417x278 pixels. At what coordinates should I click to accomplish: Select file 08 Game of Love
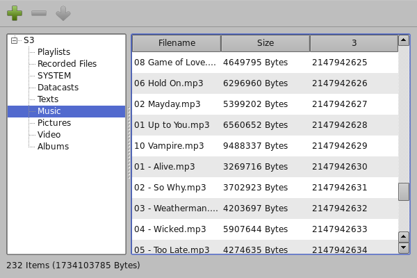175,63
